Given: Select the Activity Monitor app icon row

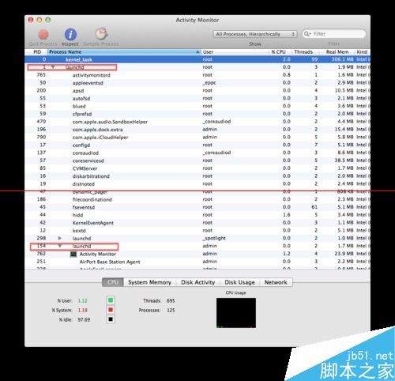Looking at the screenshot, I should (x=197, y=254).
